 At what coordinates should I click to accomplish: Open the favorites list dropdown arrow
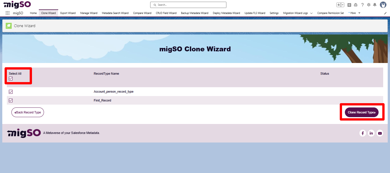(343, 5)
